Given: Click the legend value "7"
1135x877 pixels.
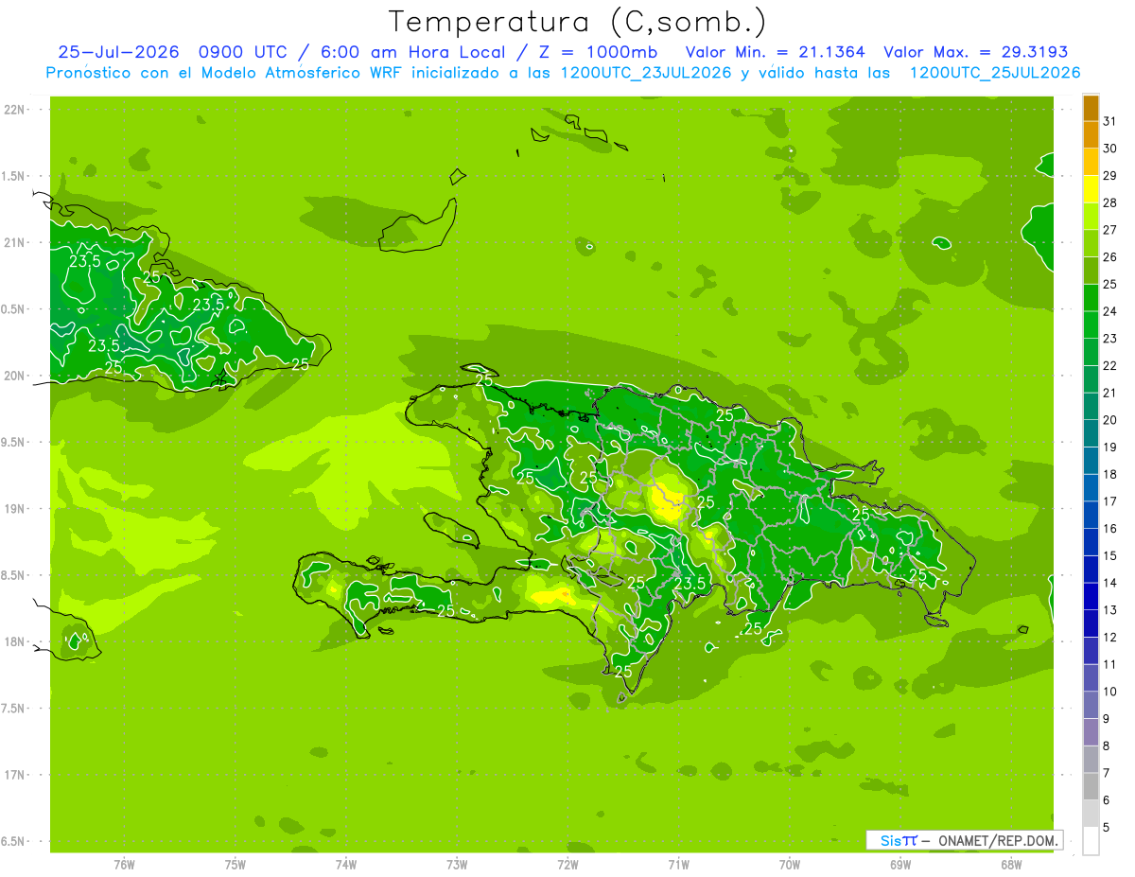Looking at the screenshot, I should click(x=1106, y=773).
